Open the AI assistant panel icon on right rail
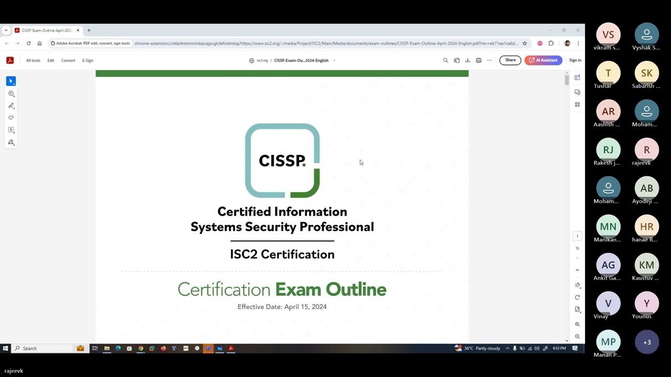Screen dimensions: 671x377 577,77
